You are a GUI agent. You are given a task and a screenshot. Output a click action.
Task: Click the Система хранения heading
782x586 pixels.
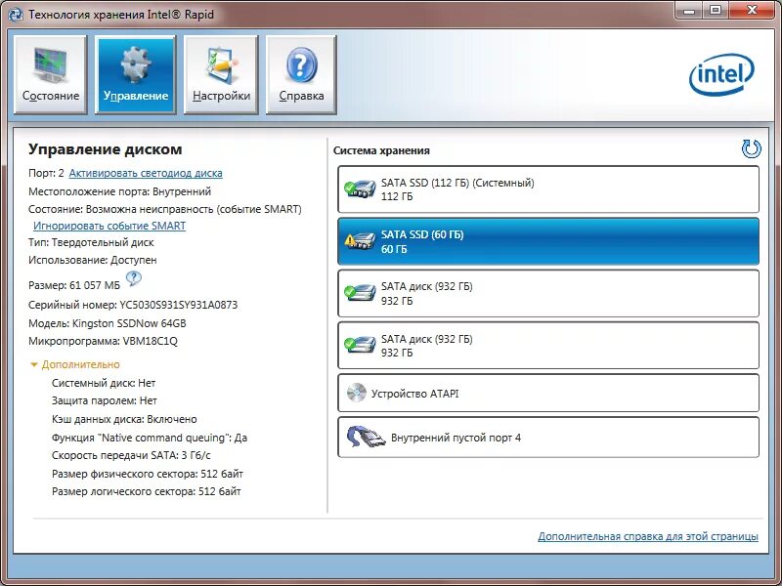381,151
